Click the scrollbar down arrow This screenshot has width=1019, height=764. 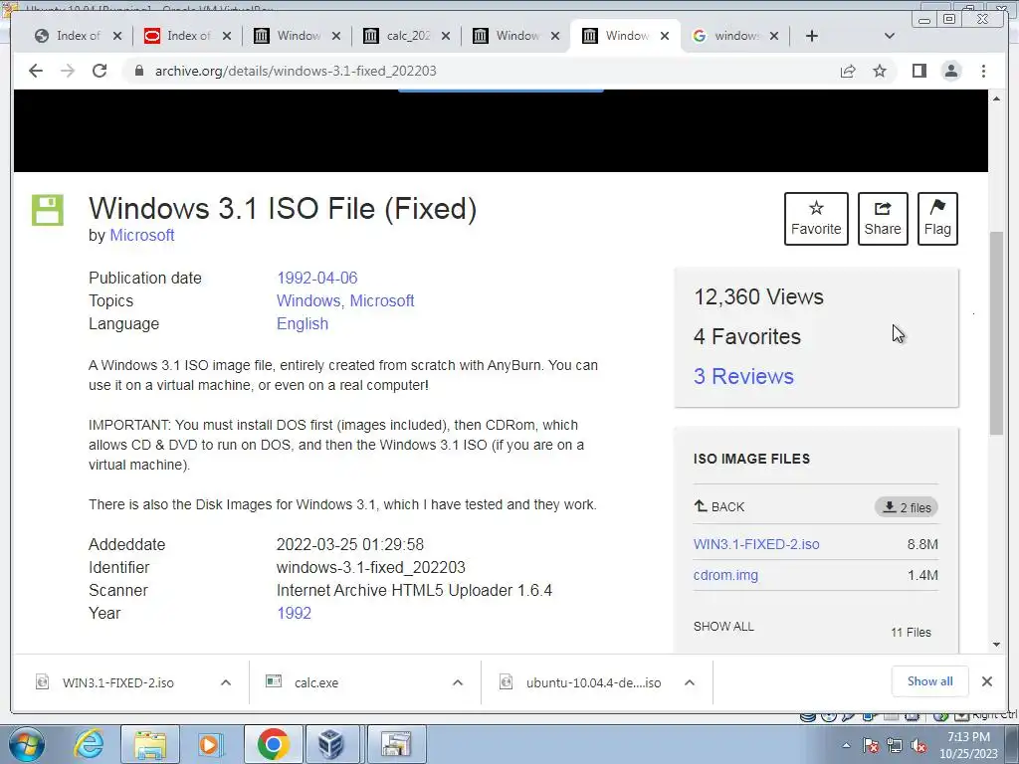click(x=996, y=645)
